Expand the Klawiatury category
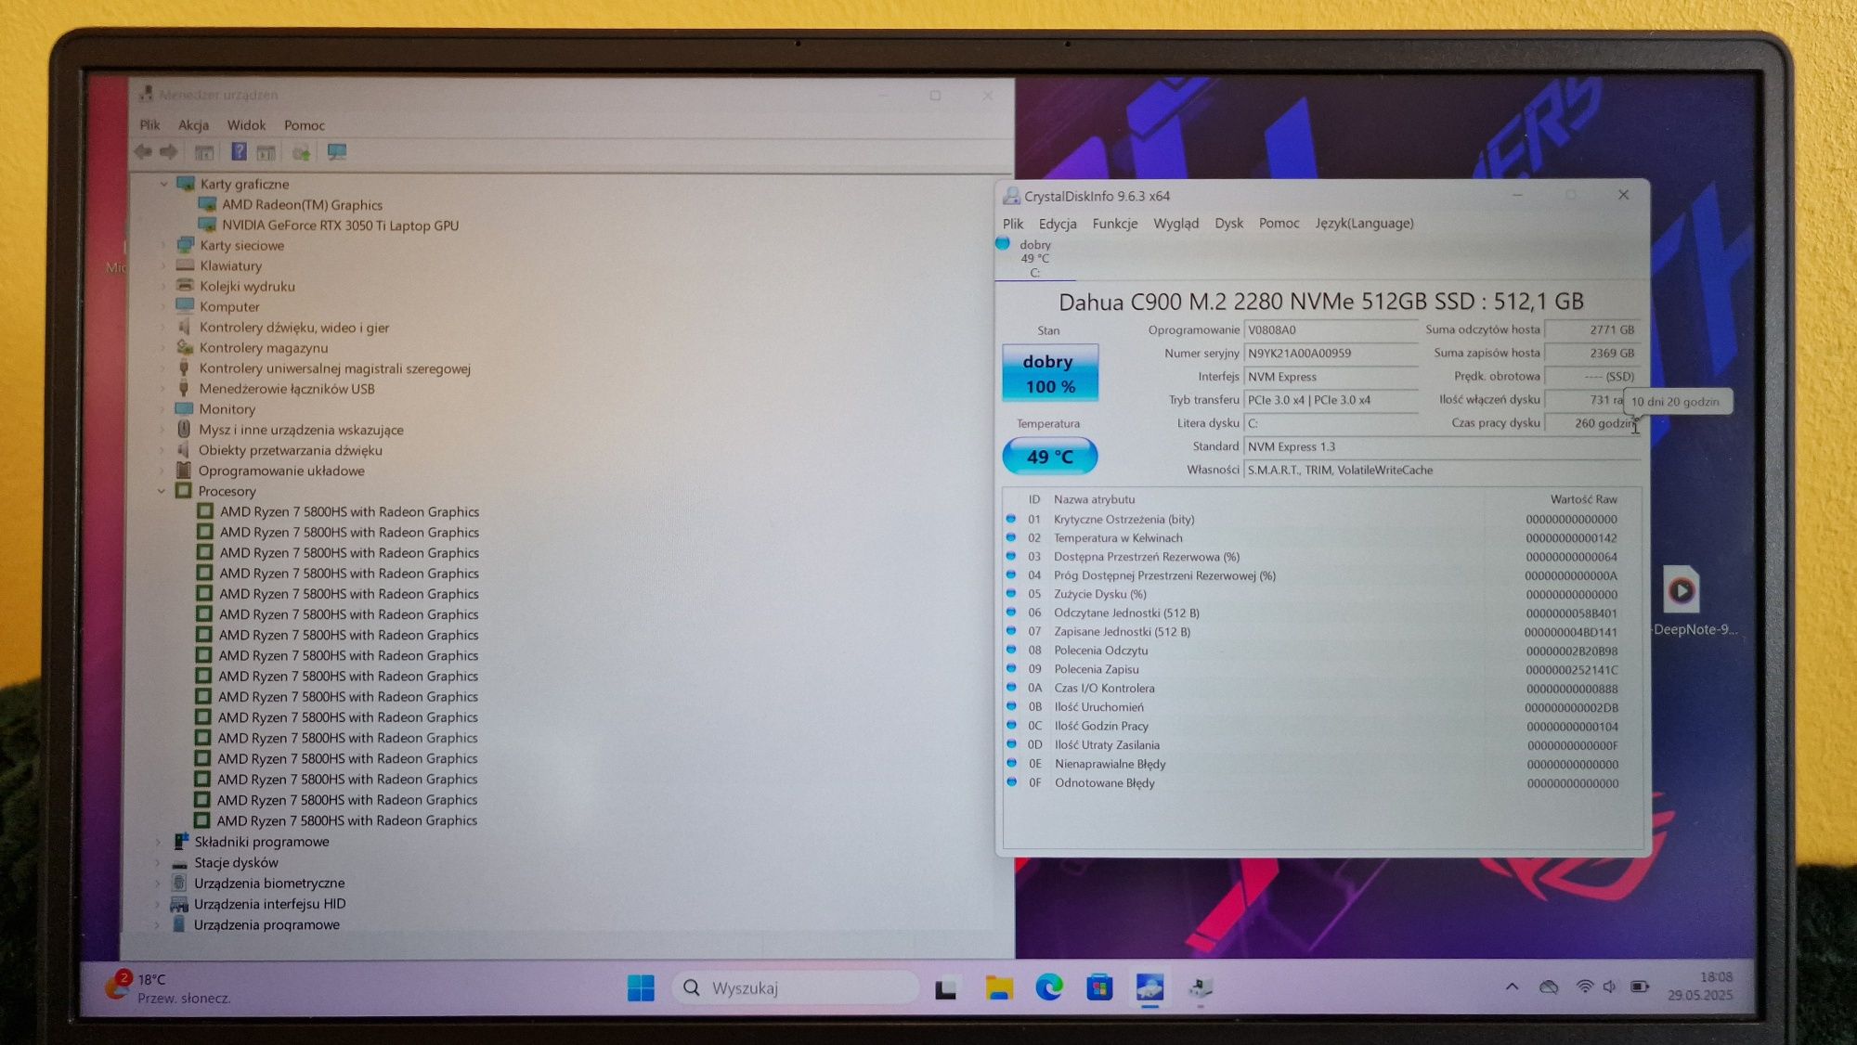This screenshot has height=1045, width=1857. [x=164, y=266]
